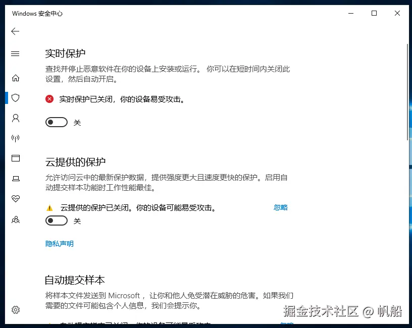Click the vertical scrollbar thumb
This screenshot has width=412, height=328.
(407, 92)
